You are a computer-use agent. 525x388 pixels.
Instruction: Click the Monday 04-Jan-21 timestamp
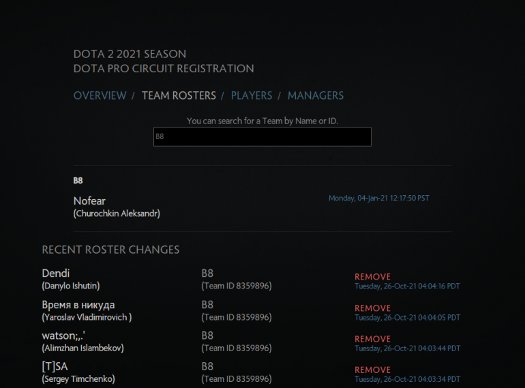point(378,198)
